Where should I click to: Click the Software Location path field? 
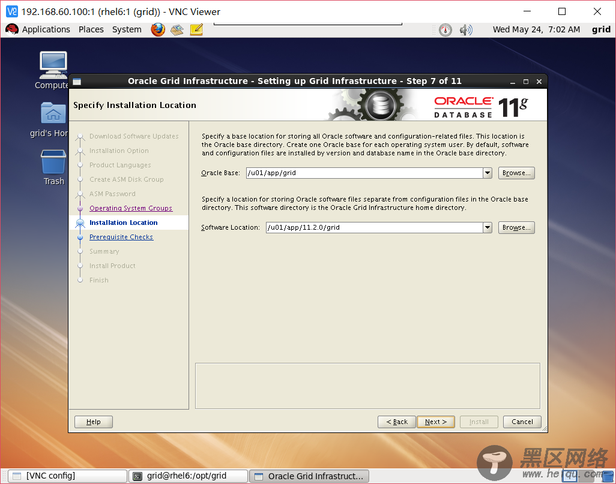(374, 227)
